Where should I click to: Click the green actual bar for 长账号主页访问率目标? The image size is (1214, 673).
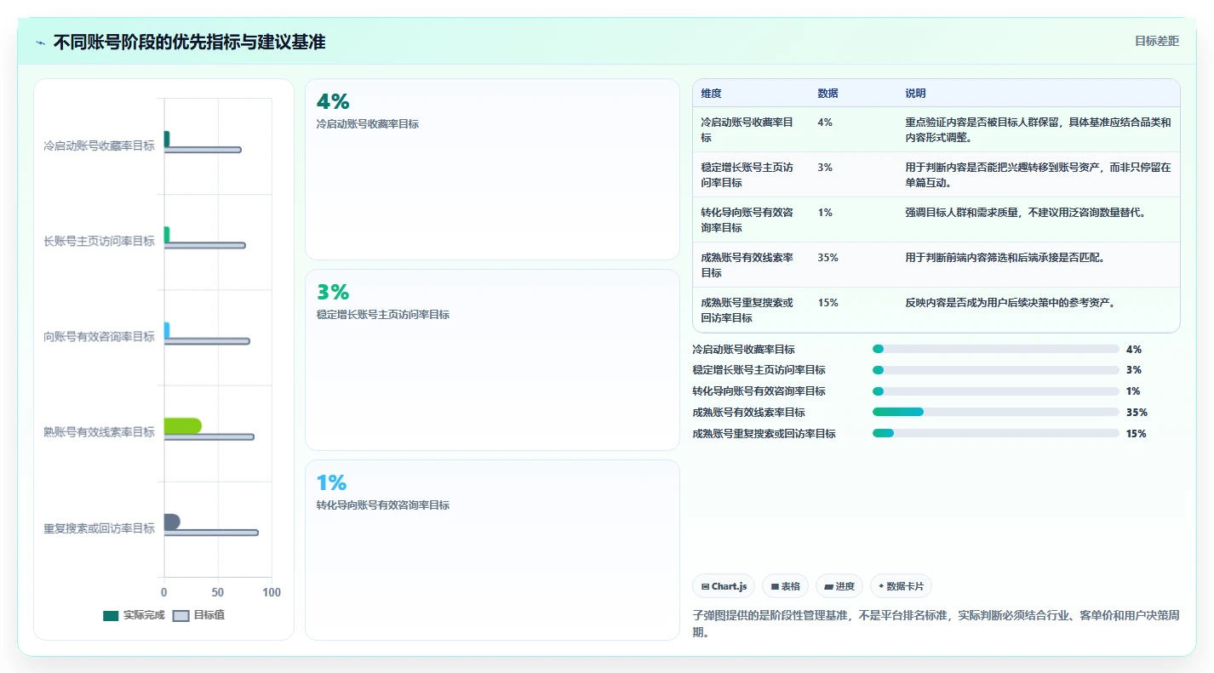167,235
